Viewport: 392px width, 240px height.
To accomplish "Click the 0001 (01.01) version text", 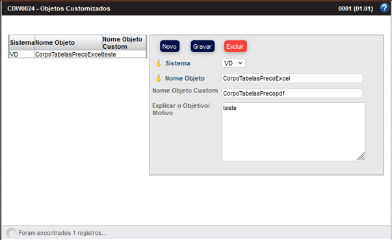I will [x=356, y=8].
